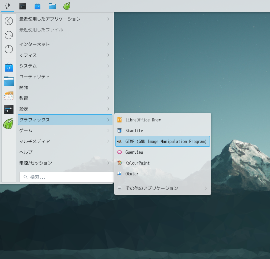Open the mail and calendar app in sidebar

tap(9, 95)
